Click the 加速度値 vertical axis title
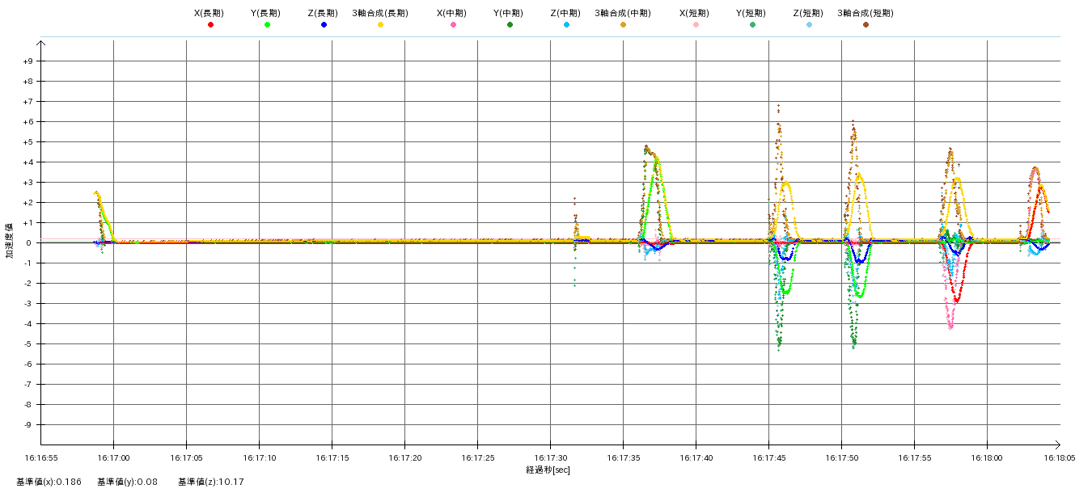The image size is (1092, 493). 11,242
